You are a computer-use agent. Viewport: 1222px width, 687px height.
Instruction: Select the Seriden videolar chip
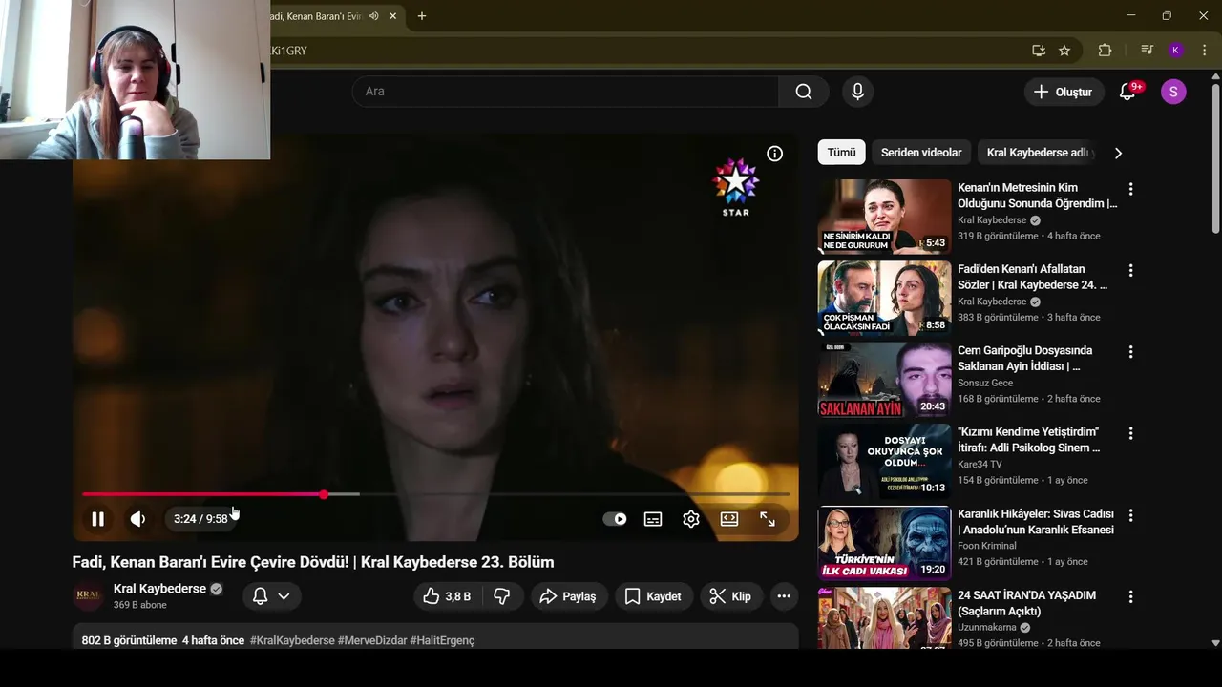(921, 153)
